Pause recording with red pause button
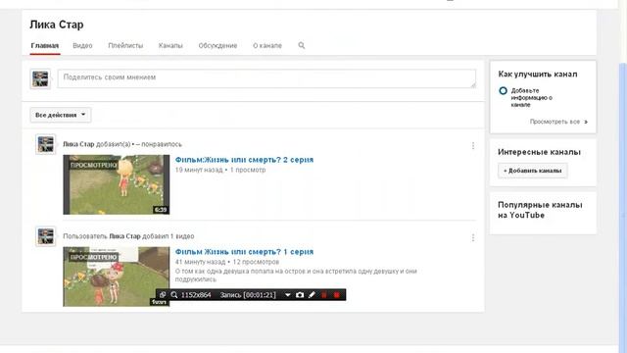Image resolution: width=627 pixels, height=353 pixels. click(x=324, y=295)
